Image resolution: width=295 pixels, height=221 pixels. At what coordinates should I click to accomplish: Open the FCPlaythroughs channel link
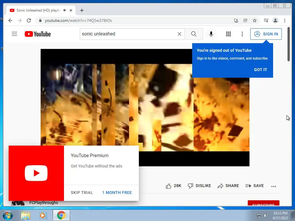pyautogui.click(x=44, y=203)
